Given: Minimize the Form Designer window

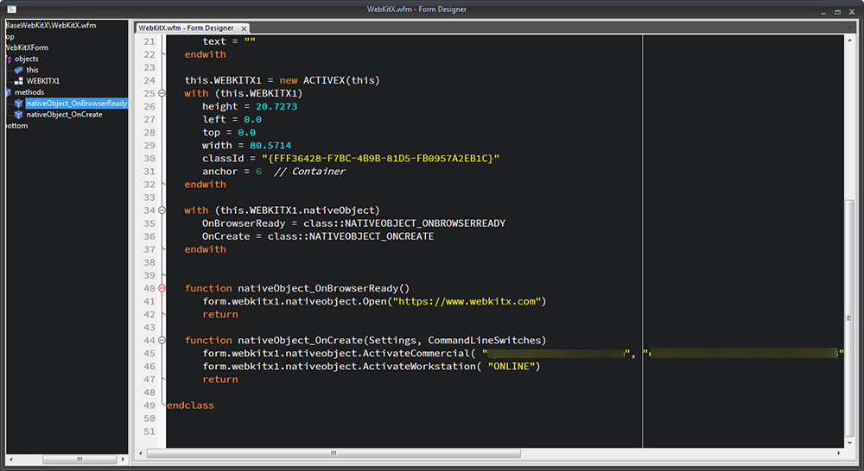Looking at the screenshot, I should coord(823,11).
